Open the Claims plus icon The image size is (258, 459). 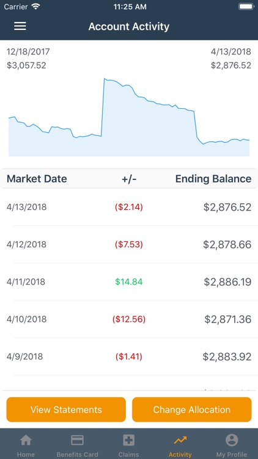tap(128, 439)
